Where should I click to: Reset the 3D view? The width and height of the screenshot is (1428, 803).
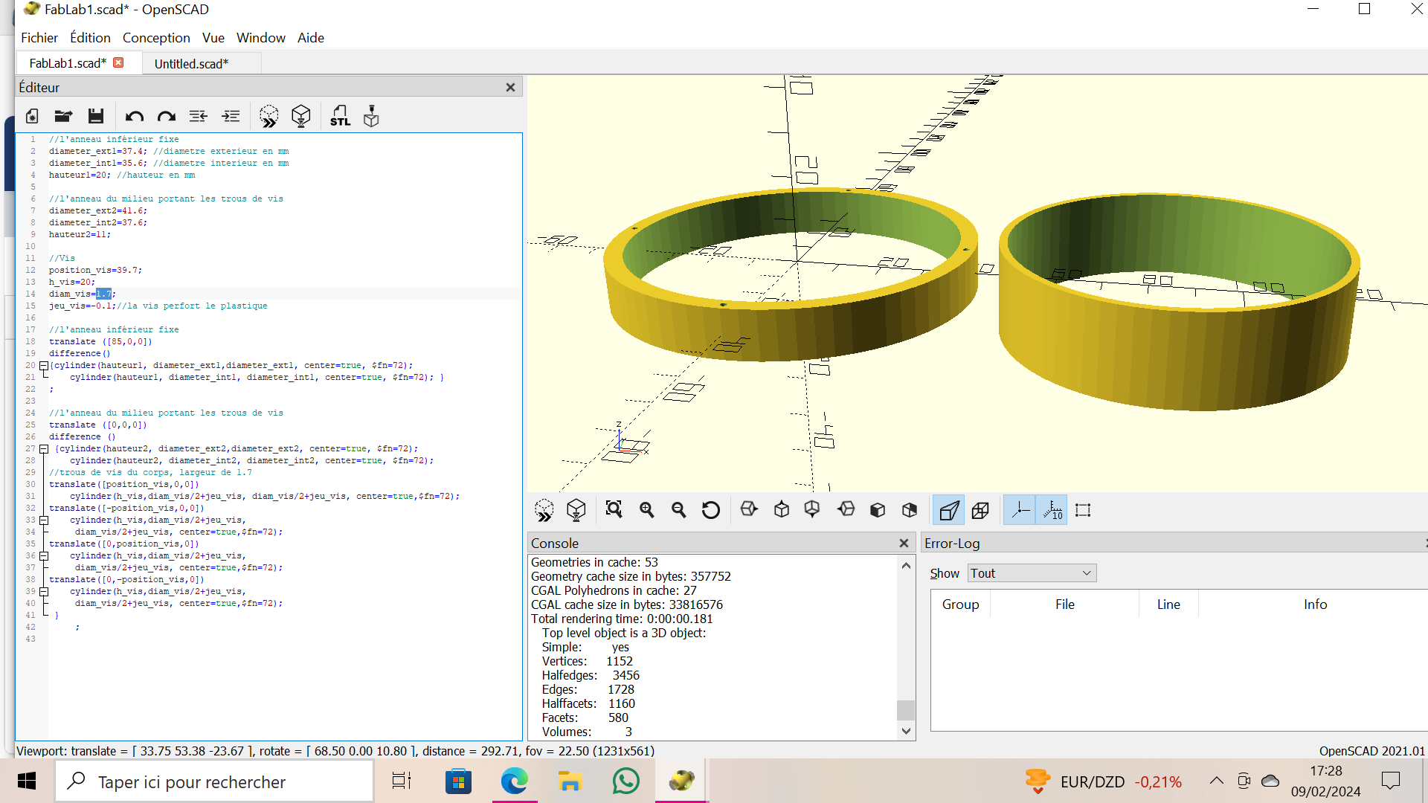pyautogui.click(x=710, y=510)
